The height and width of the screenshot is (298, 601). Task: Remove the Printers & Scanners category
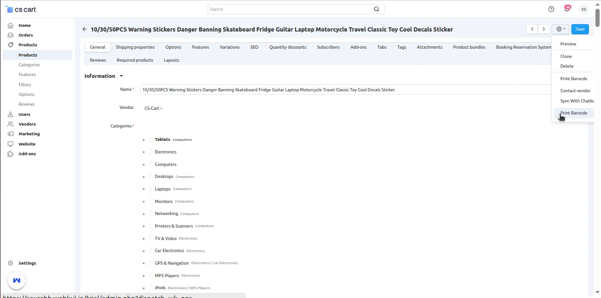click(144, 226)
